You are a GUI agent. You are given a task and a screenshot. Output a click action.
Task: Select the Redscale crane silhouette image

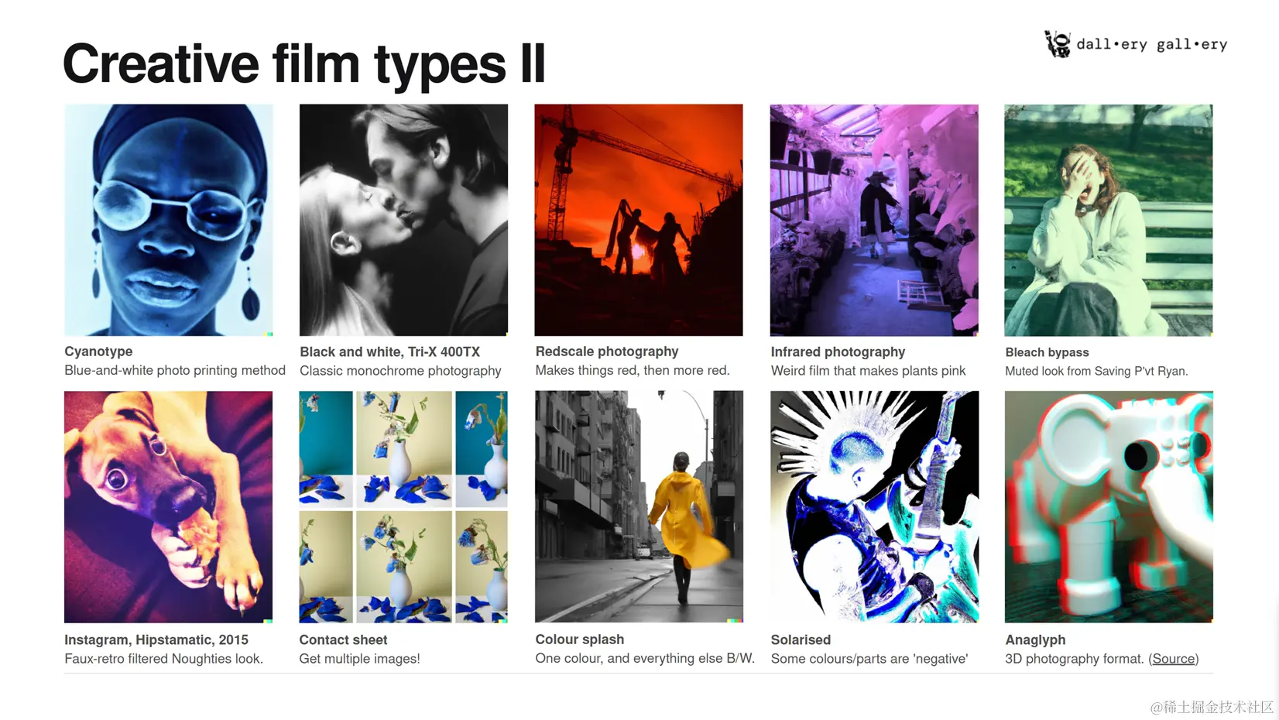[639, 220]
